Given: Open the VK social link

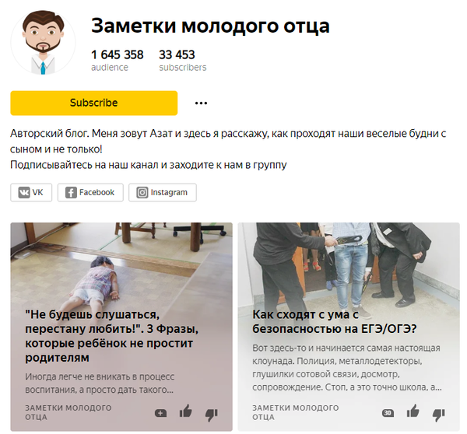Looking at the screenshot, I should tap(31, 193).
